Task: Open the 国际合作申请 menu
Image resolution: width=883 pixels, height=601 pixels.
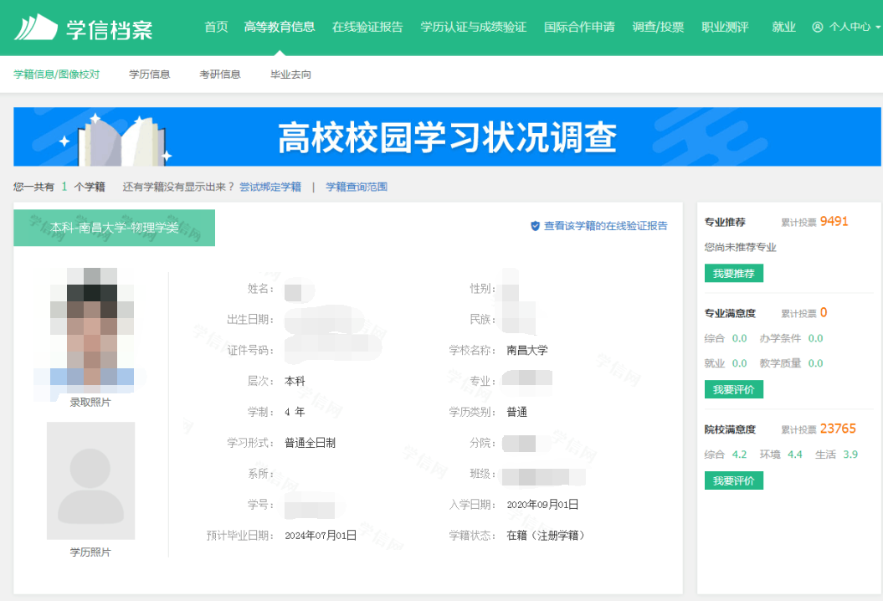Action: tap(579, 27)
